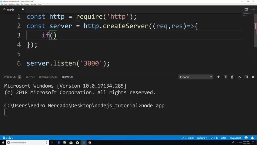
Task: Show hidden system tray icons
Action: pos(237,143)
